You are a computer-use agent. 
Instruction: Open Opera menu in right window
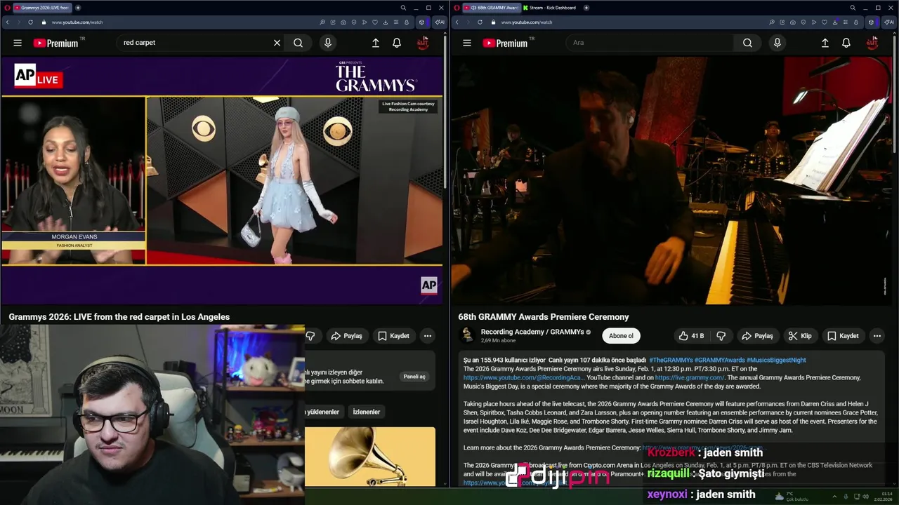coord(457,8)
